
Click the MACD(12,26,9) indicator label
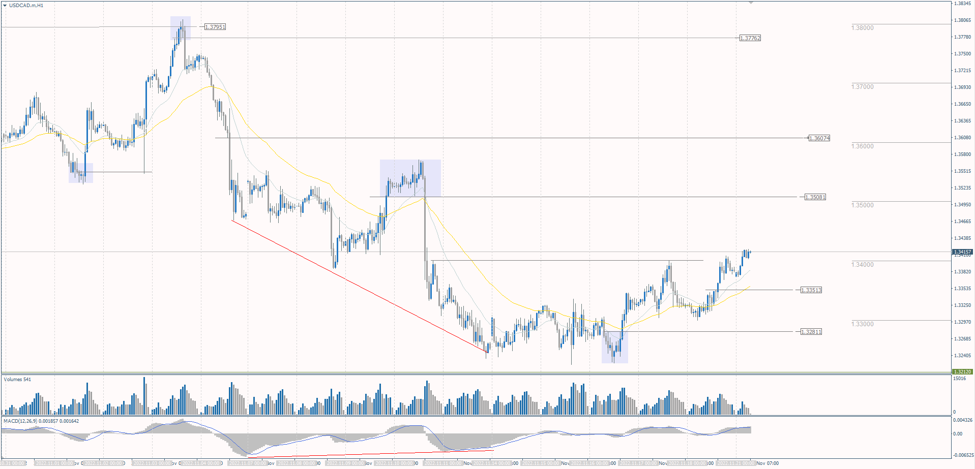[x=41, y=421]
